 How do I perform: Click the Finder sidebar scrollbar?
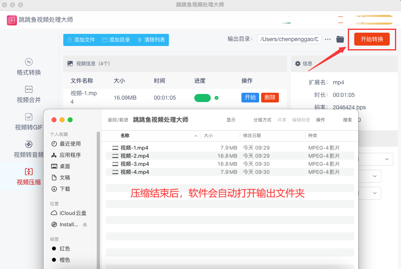coord(98,200)
